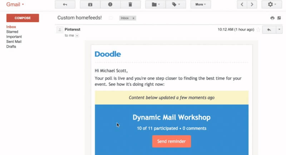This screenshot has width=286, height=155.
Task: Print the email using printer icon
Action: (x=272, y=18)
